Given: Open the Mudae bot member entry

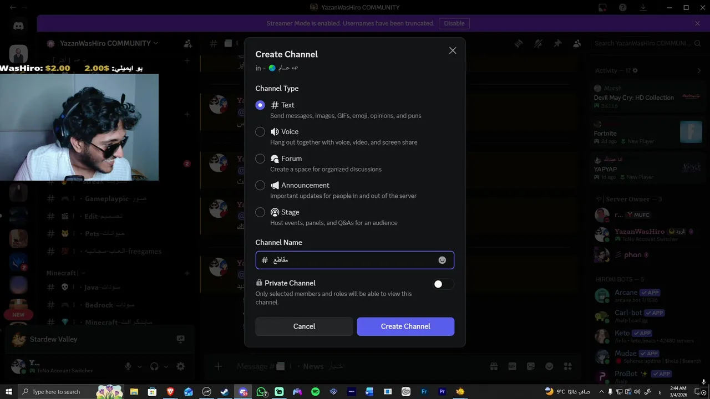Looking at the screenshot, I should 648,356.
